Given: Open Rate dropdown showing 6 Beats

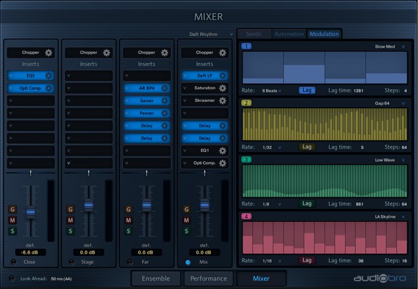Looking at the screenshot, I should point(271,91).
